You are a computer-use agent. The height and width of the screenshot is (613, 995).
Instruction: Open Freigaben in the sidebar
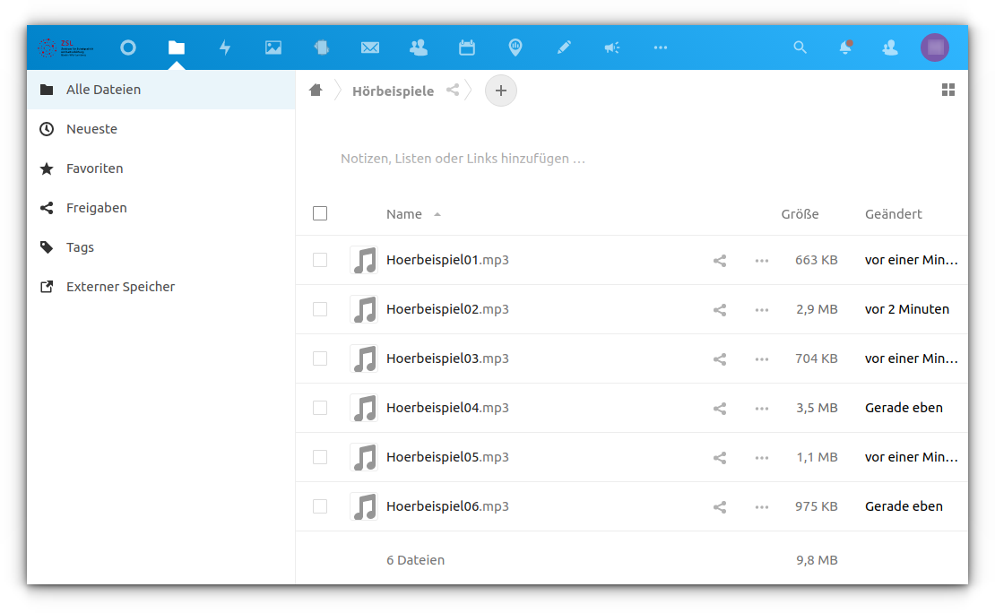96,208
